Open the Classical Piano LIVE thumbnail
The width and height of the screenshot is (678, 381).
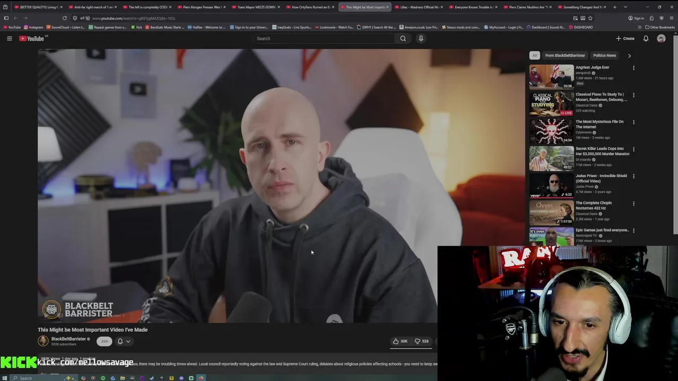coord(551,103)
